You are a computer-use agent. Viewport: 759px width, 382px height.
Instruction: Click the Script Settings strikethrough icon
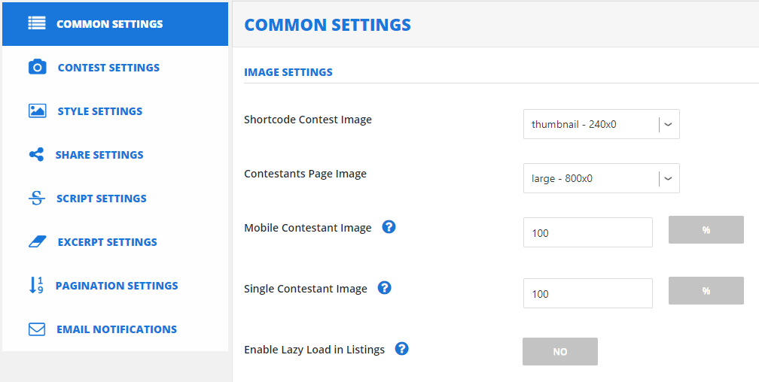[x=37, y=199]
